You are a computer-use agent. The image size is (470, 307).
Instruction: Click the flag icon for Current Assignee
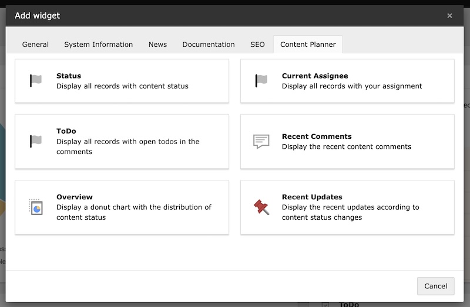click(x=261, y=81)
